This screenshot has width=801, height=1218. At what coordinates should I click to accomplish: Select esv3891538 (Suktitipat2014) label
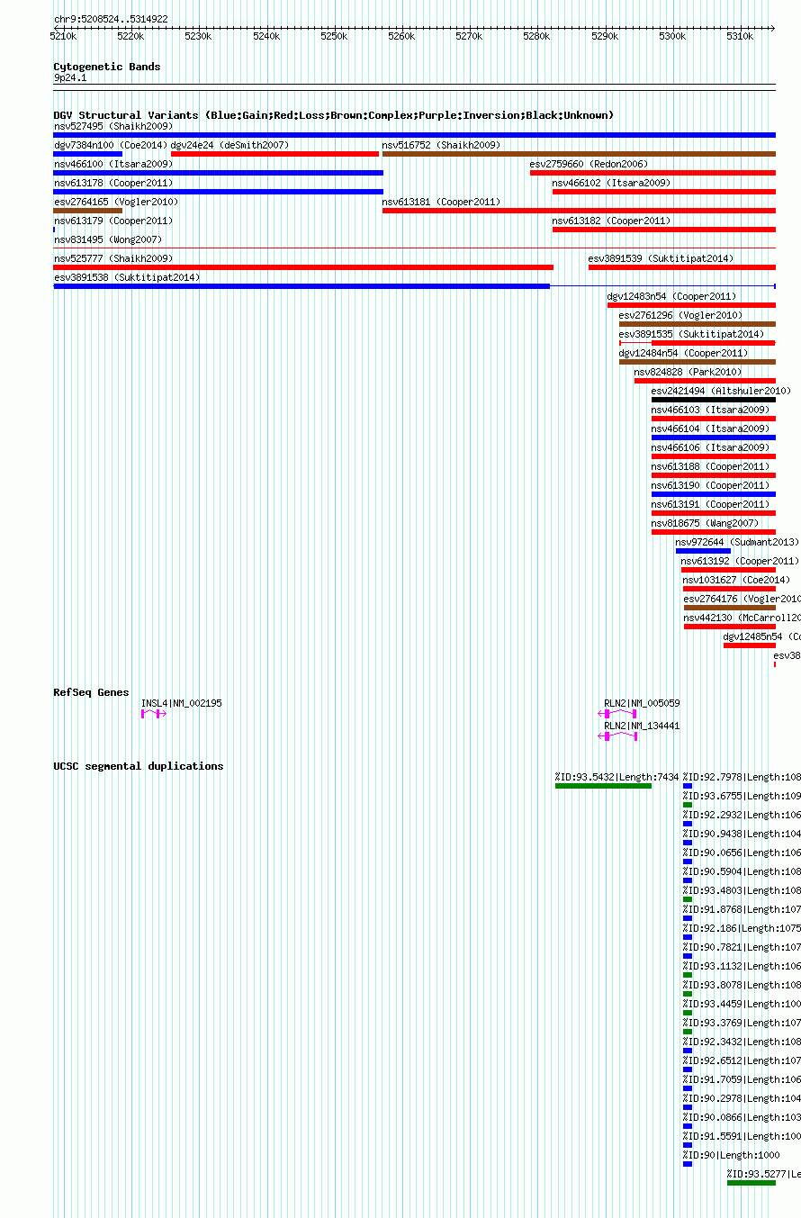pos(127,277)
